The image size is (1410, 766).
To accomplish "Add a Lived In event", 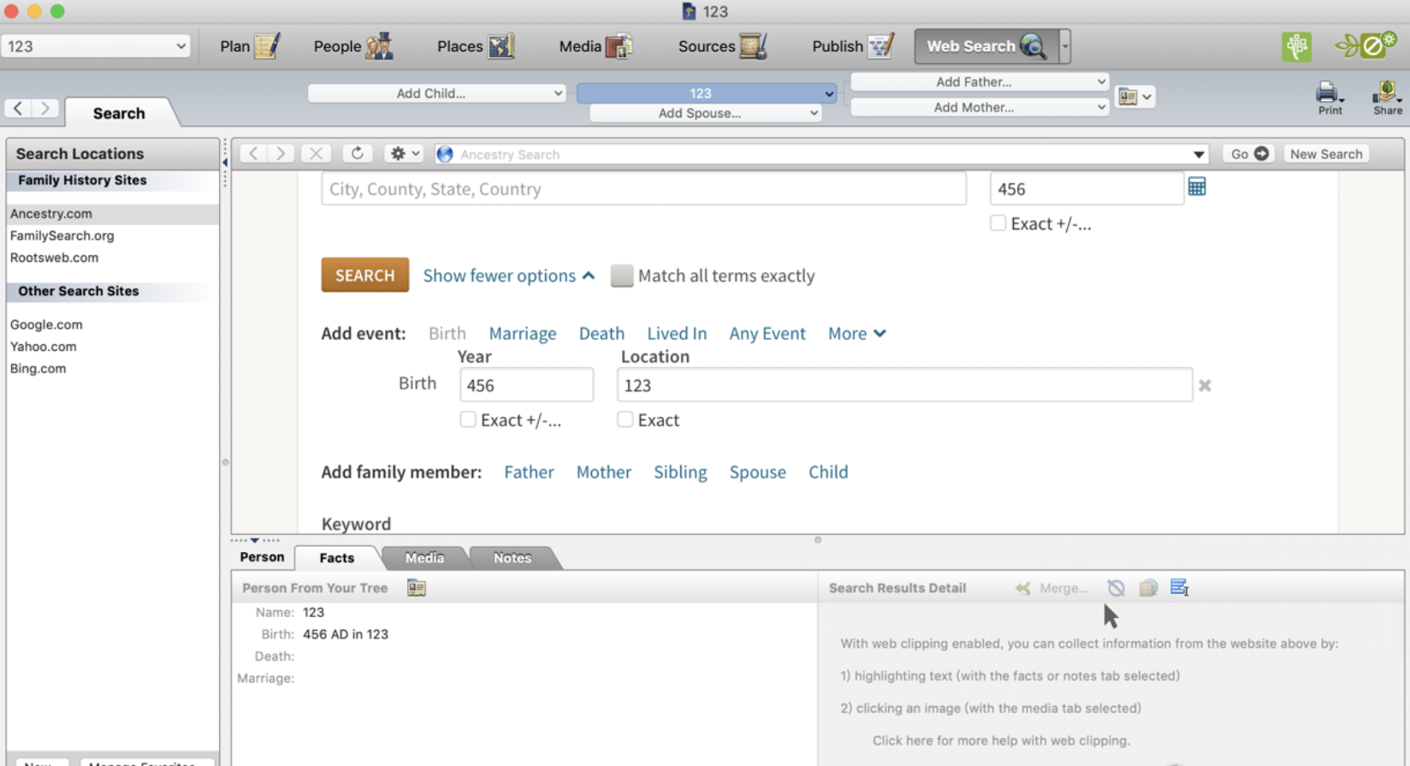I will [677, 333].
